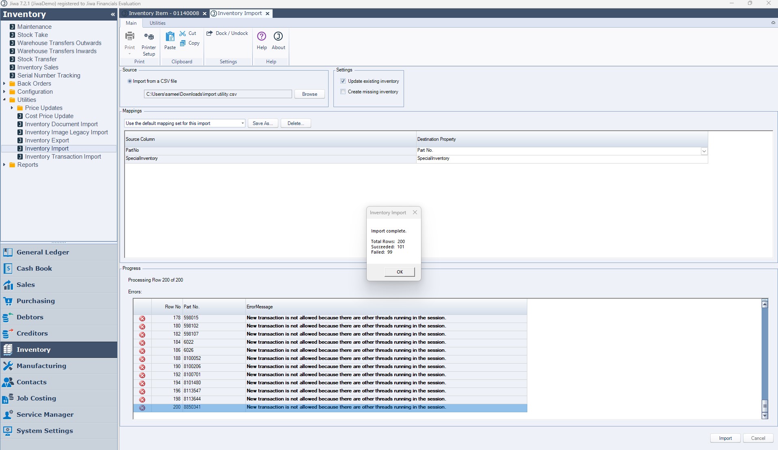
Task: Enable Create missing inventory checkbox
Action: 343,92
